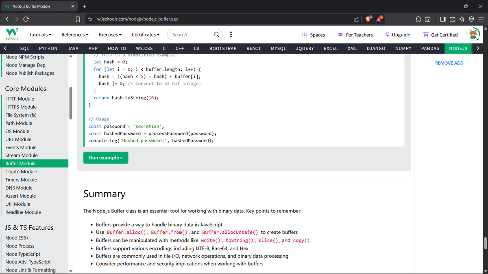The image size is (488, 274).
Task: Select REACT in the topic bar
Action: pyautogui.click(x=254, y=48)
